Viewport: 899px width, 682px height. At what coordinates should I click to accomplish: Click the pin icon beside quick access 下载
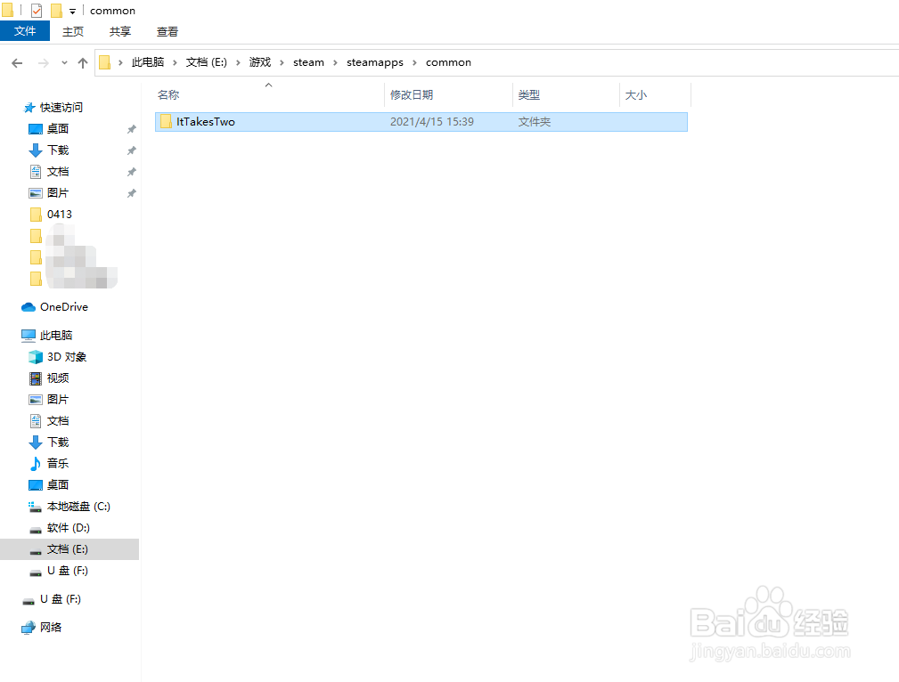131,150
